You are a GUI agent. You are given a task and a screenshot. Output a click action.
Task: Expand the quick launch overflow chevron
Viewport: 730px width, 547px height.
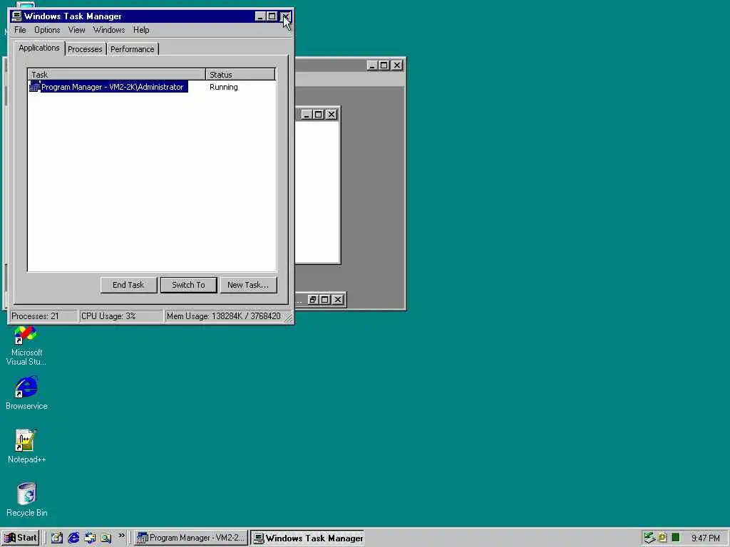(121, 536)
